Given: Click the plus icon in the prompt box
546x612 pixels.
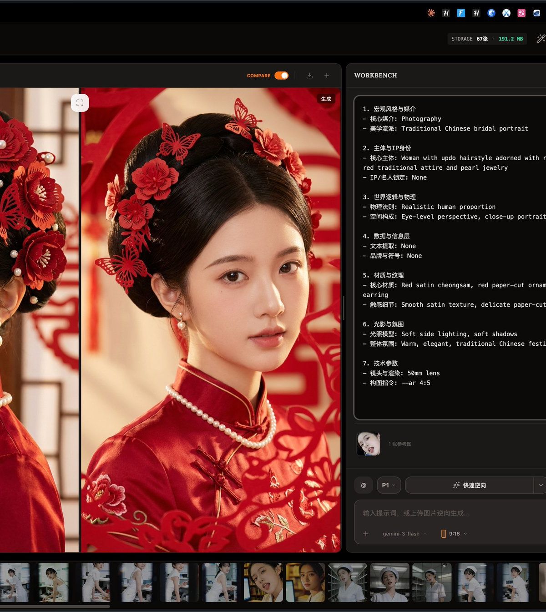Looking at the screenshot, I should click(366, 534).
